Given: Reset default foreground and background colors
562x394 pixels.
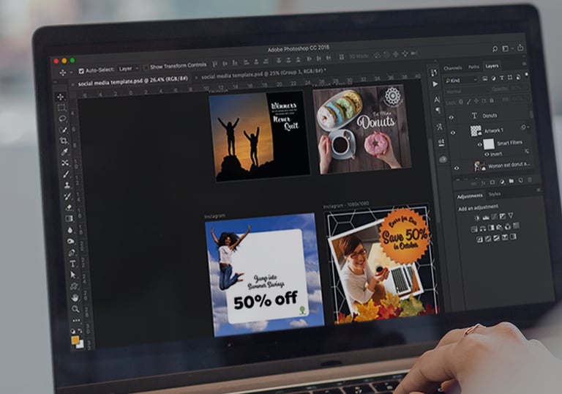Looking at the screenshot, I should click(x=73, y=331).
